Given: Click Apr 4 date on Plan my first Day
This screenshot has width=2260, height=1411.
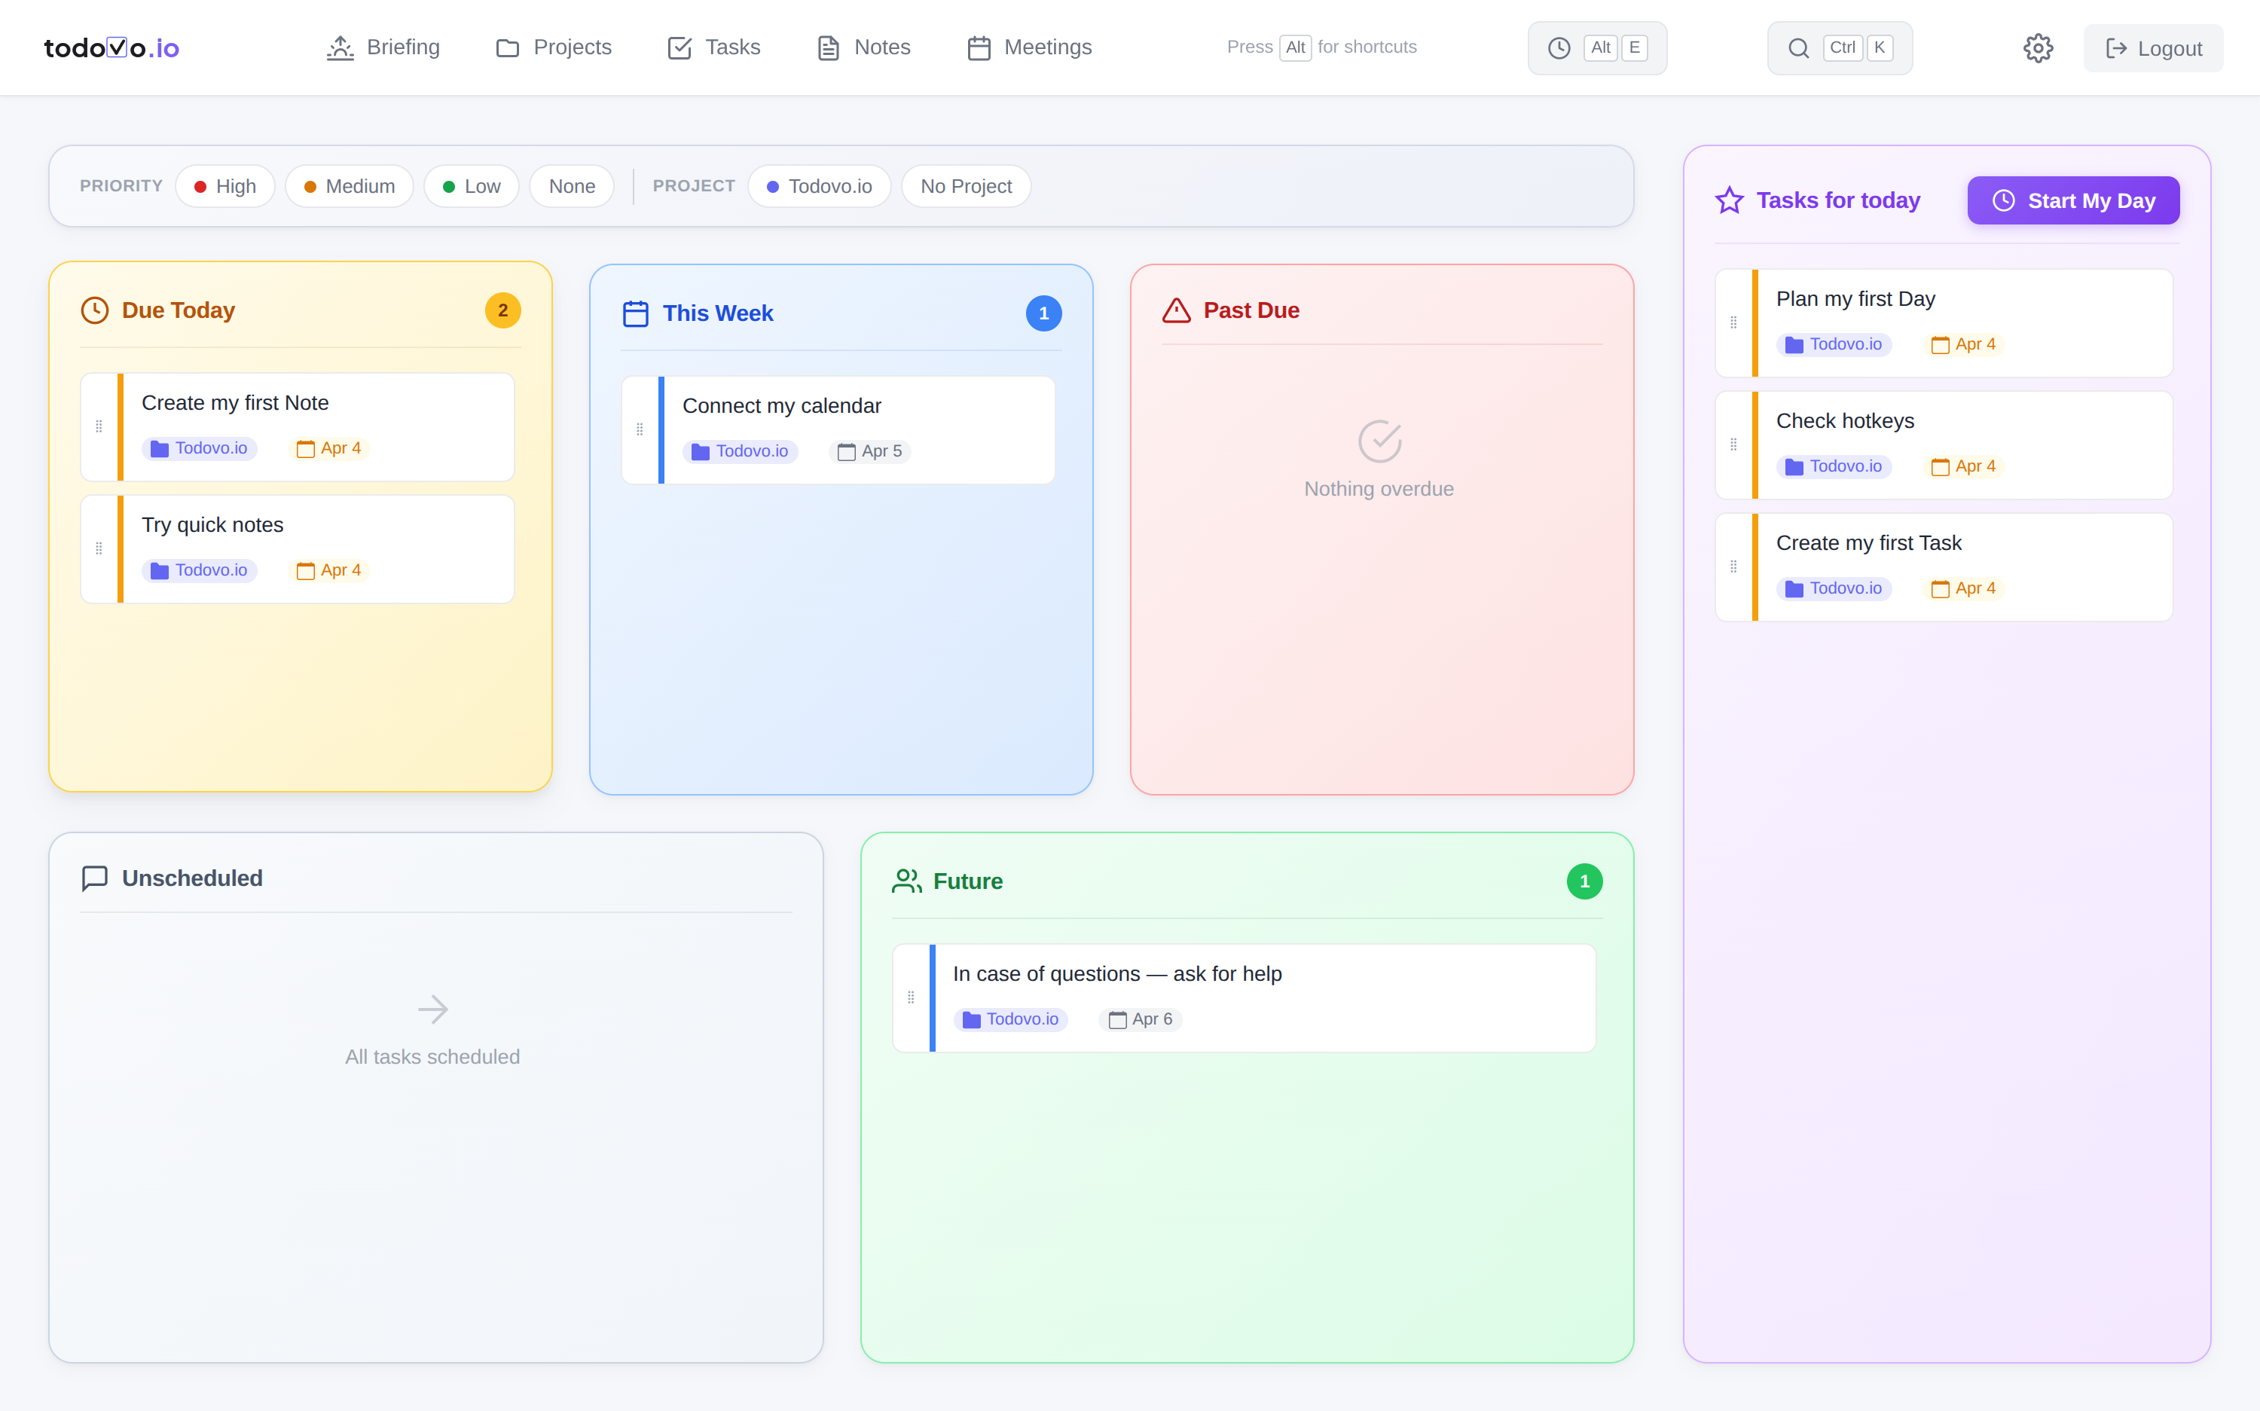Looking at the screenshot, I should point(1963,344).
